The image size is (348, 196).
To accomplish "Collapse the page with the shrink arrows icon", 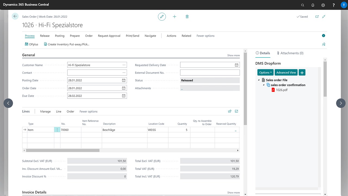I will [x=324, y=17].
